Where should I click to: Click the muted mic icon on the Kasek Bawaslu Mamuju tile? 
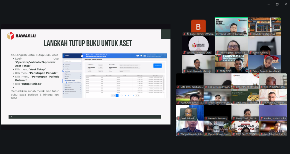(x=184, y=71)
